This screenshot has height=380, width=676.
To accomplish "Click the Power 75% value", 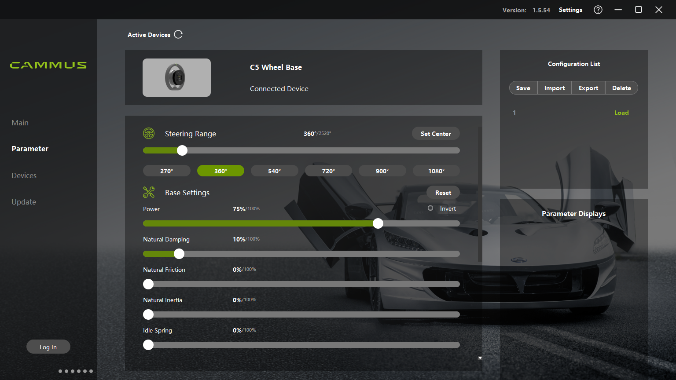I will (x=246, y=209).
